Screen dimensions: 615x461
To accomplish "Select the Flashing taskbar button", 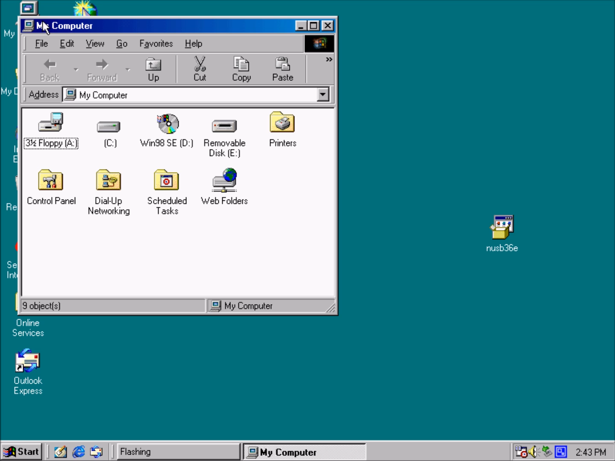I will click(x=178, y=451).
